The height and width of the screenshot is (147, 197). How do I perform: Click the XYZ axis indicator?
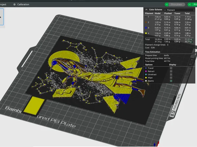pyautogui.click(x=156, y=144)
